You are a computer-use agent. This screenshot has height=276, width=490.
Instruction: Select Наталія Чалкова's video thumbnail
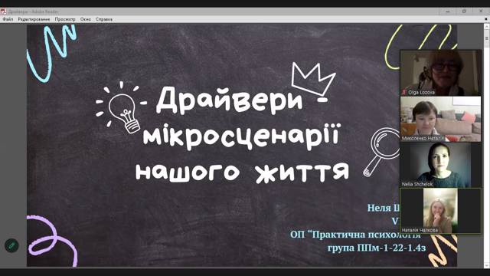(441, 211)
